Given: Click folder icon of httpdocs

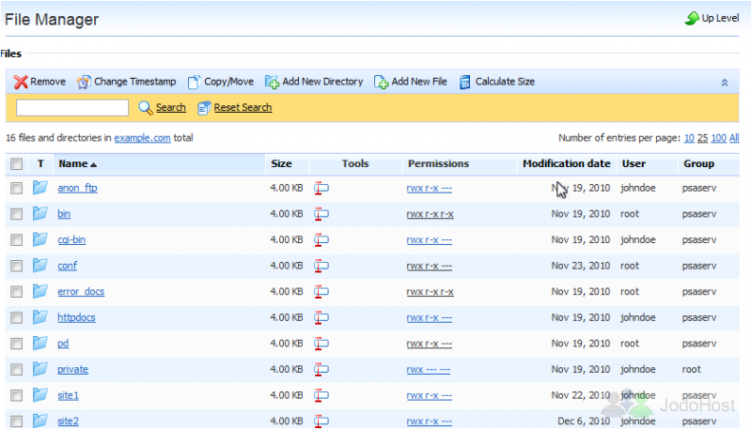Looking at the screenshot, I should coord(40,316).
